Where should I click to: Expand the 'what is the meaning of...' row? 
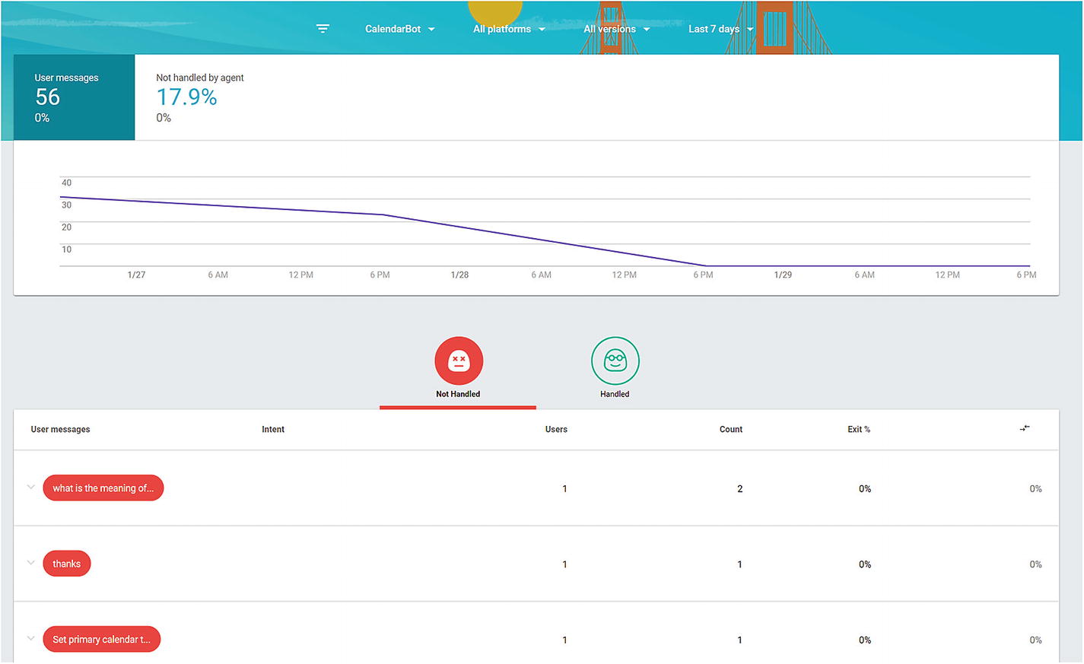[31, 487]
